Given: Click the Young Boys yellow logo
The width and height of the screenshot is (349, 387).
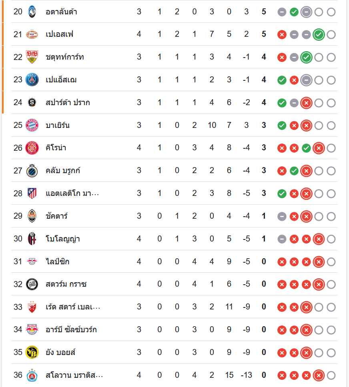Looking at the screenshot, I should click(32, 353).
